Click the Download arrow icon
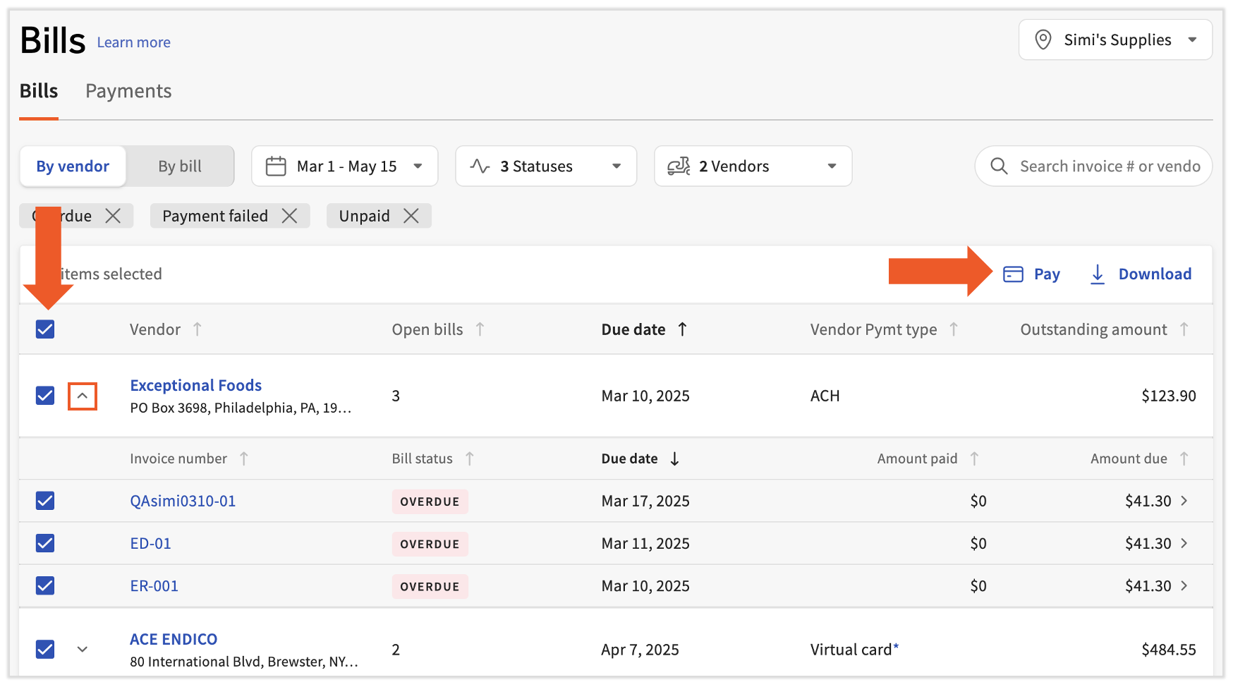 [1098, 274]
